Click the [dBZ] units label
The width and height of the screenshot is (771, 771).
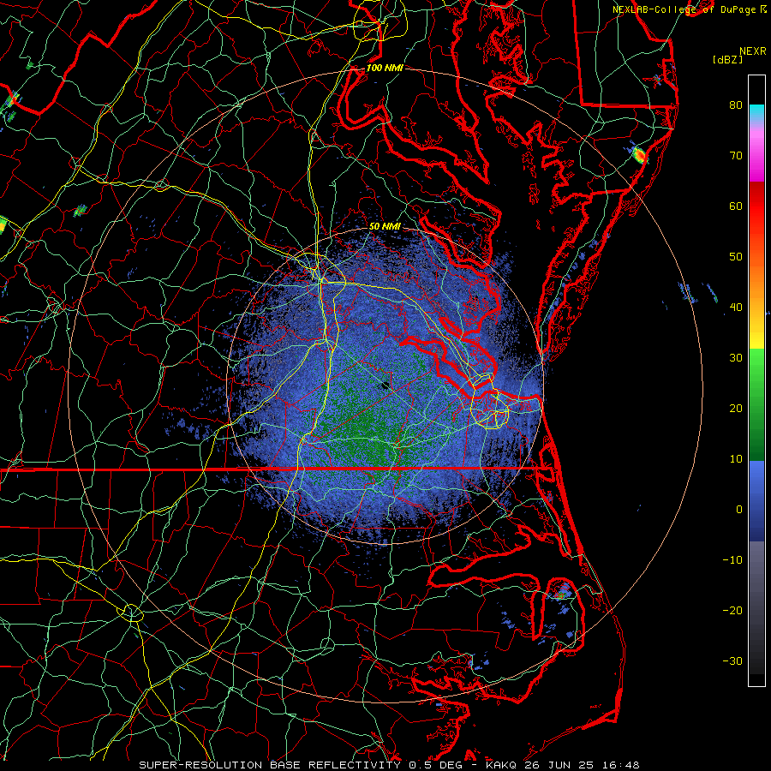pos(727,59)
